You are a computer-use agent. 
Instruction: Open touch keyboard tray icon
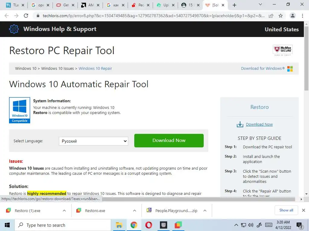[269, 225]
